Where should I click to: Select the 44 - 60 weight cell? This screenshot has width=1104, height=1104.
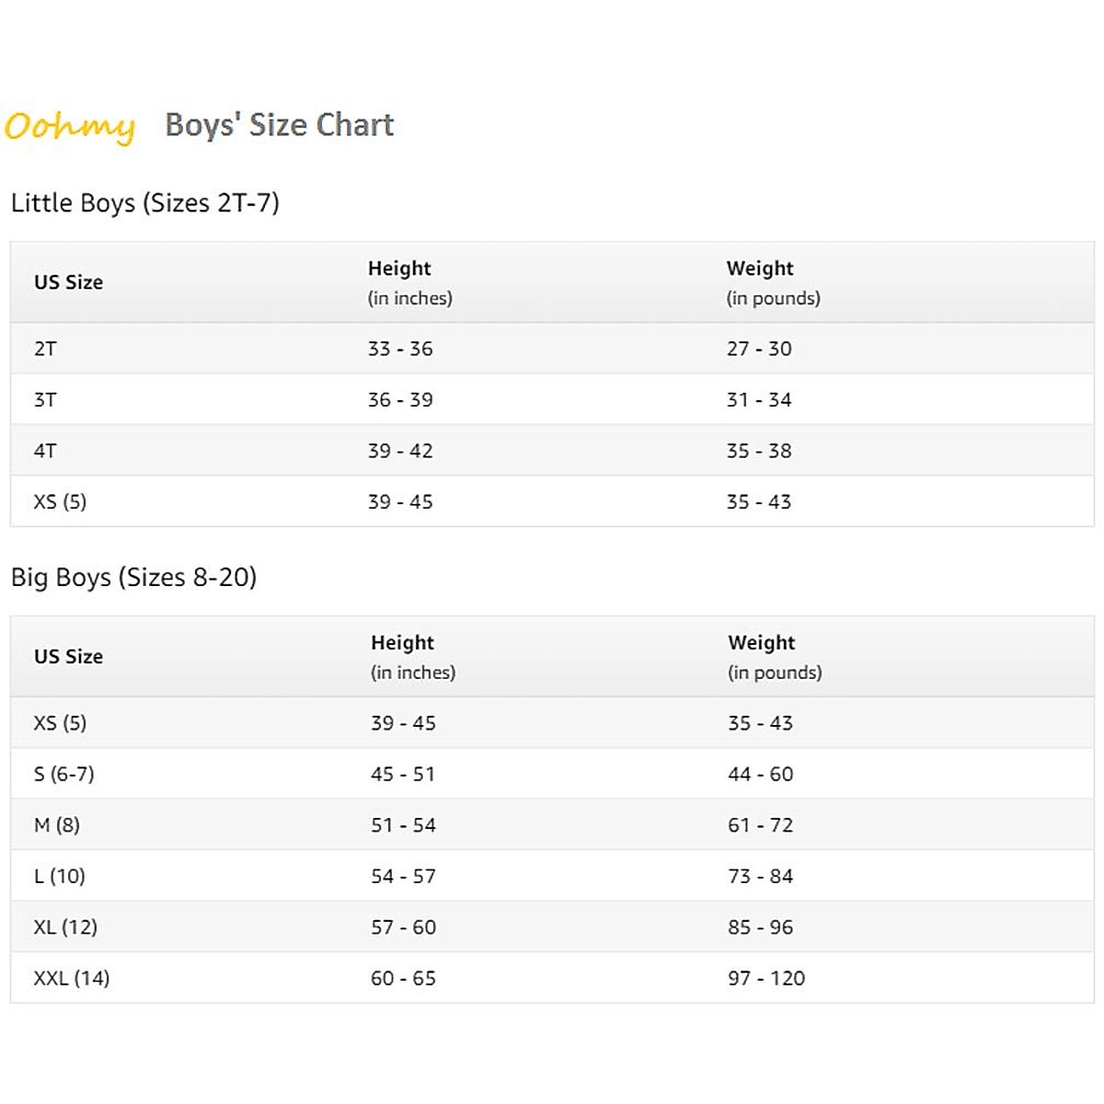click(x=760, y=774)
